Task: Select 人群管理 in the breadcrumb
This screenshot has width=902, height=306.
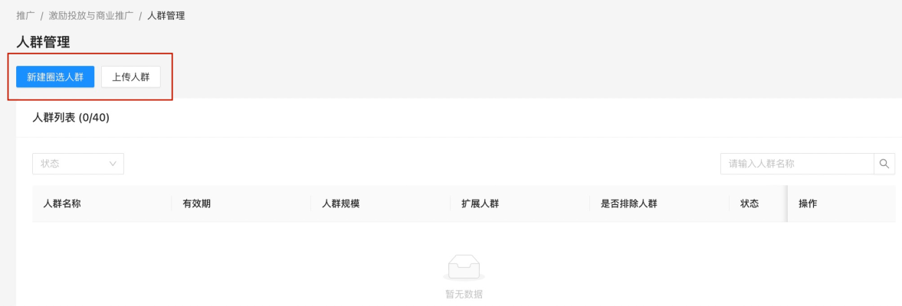Action: [166, 15]
